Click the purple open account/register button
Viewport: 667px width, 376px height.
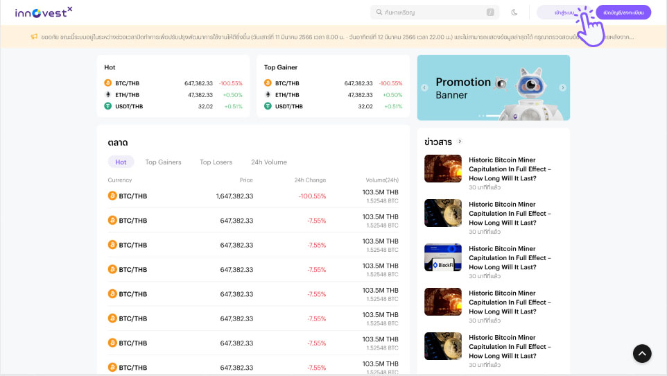[623, 12]
